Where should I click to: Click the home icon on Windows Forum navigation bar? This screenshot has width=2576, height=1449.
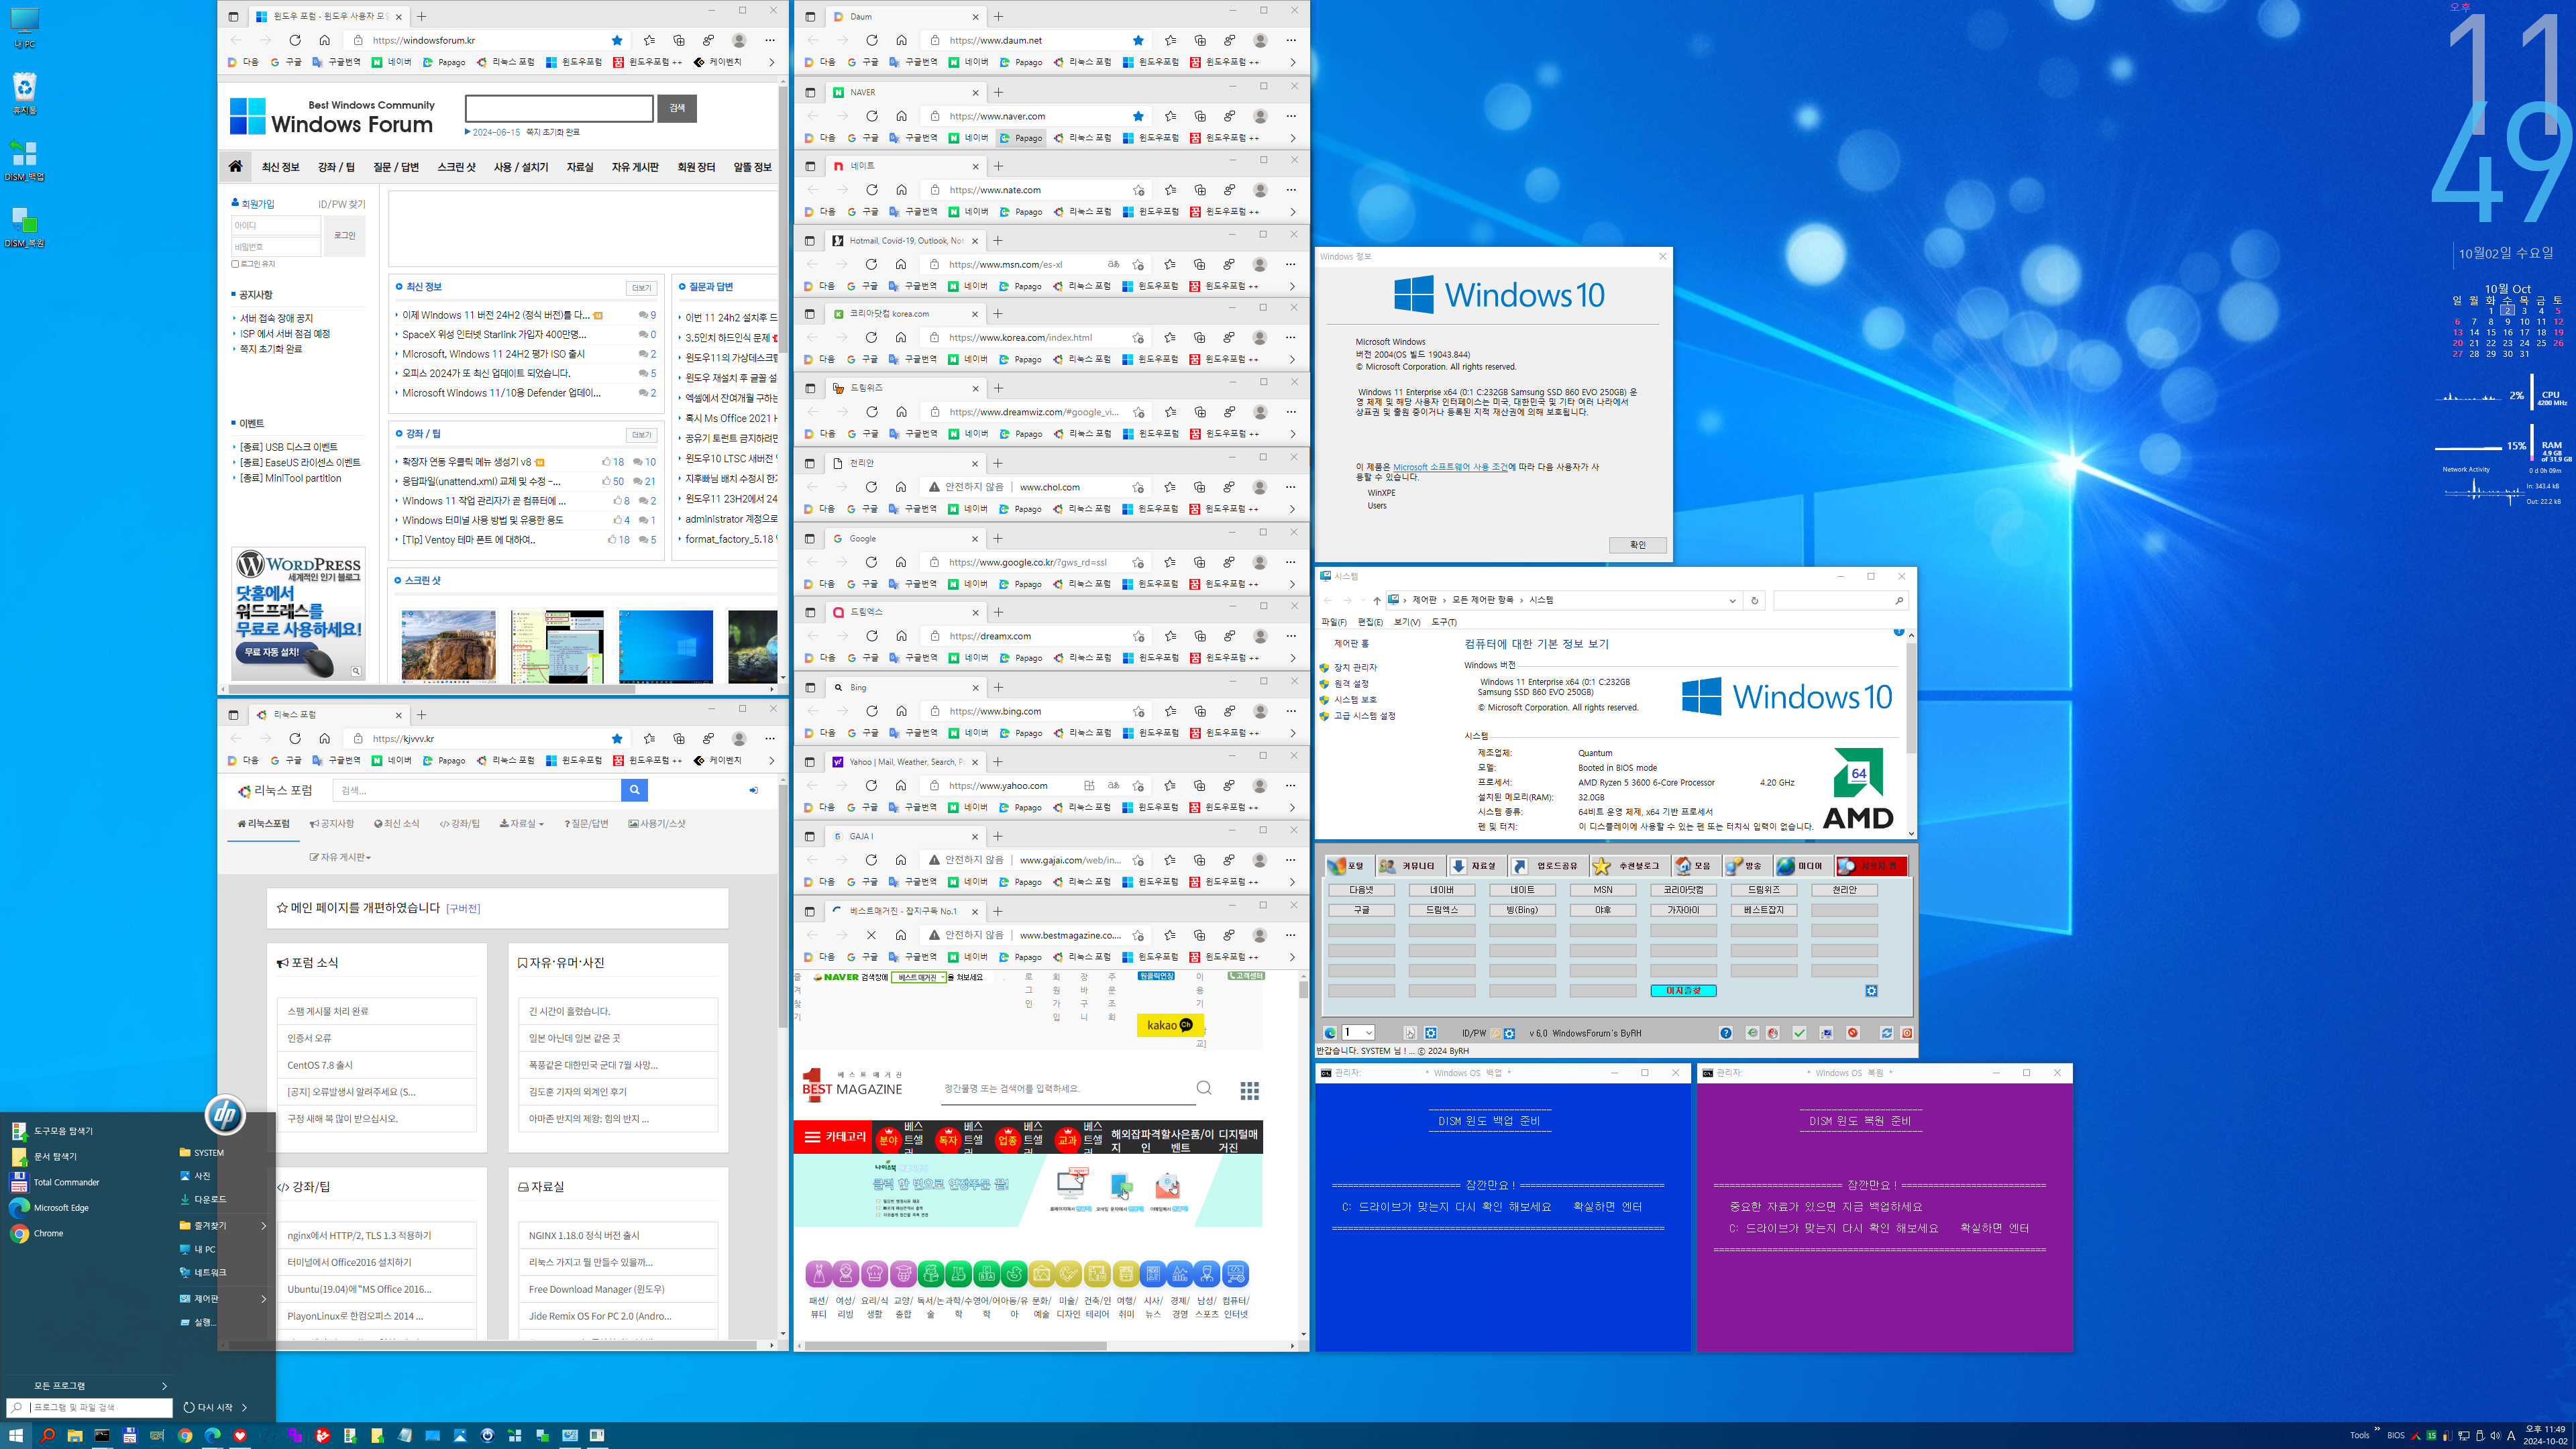(x=235, y=167)
